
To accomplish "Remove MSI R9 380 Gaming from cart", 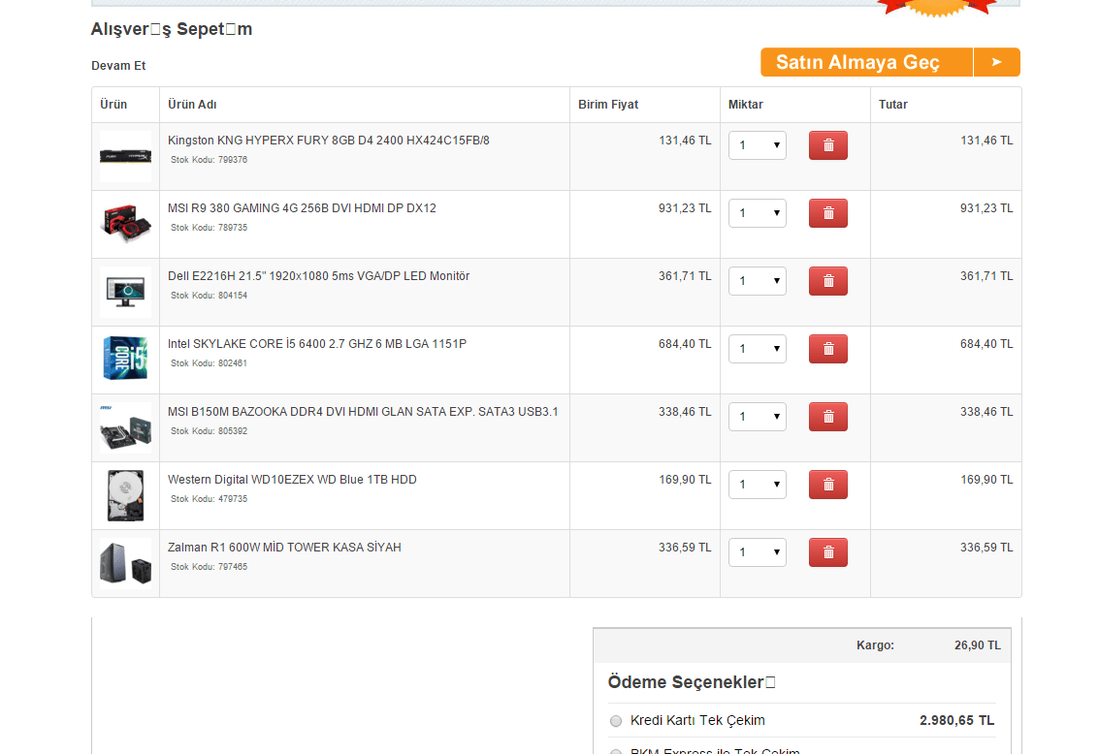I will [x=827, y=213].
